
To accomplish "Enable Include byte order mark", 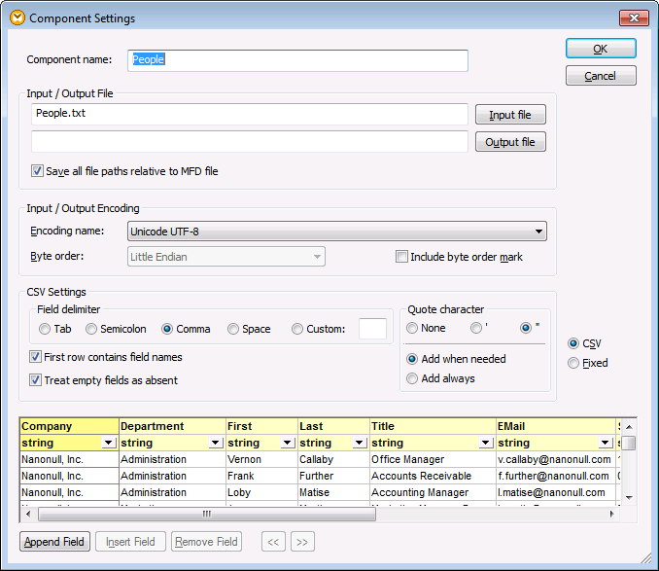I will 401,257.
